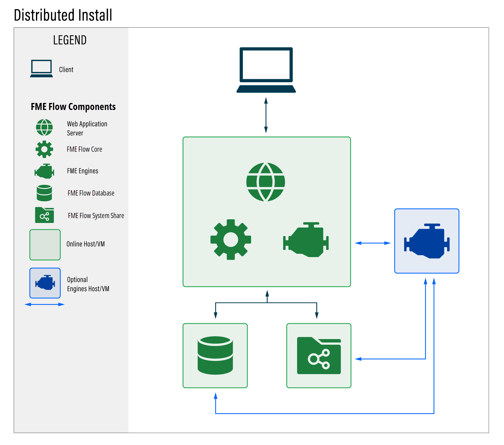Screen dimensions: 504x445
Task: Click the large share folder in the diagram
Action: click(319, 355)
